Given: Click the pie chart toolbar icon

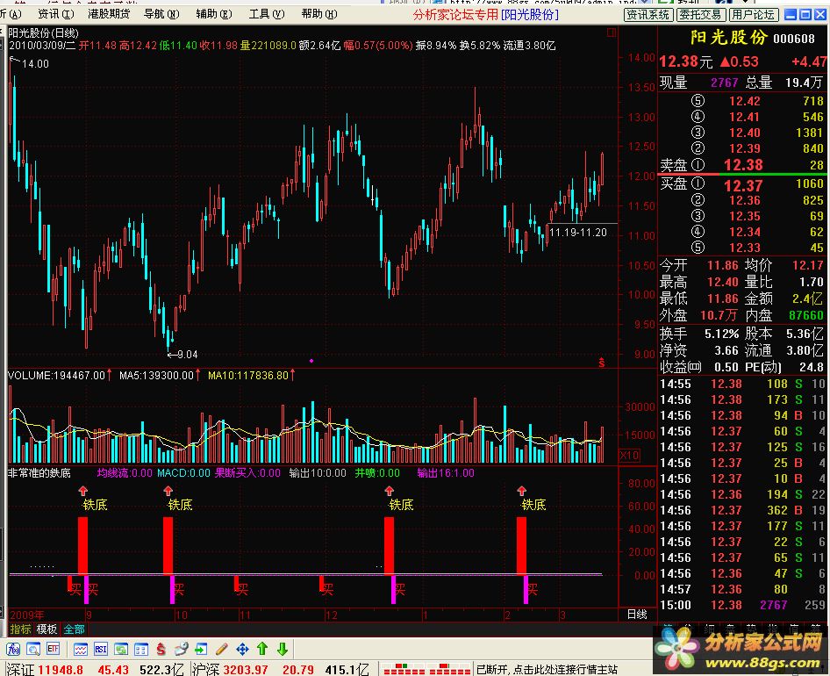Looking at the screenshot, I should tap(182, 649).
